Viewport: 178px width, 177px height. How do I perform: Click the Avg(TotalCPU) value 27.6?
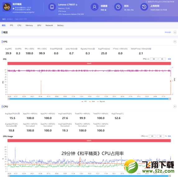coord(65,118)
